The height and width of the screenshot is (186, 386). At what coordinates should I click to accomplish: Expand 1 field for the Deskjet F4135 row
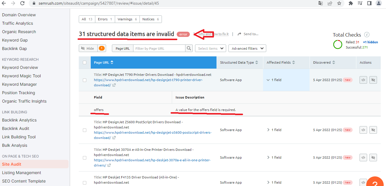pos(274,183)
